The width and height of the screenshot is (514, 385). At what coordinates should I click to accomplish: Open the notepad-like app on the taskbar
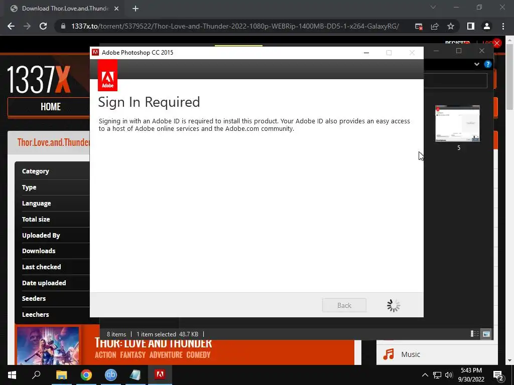136,375
